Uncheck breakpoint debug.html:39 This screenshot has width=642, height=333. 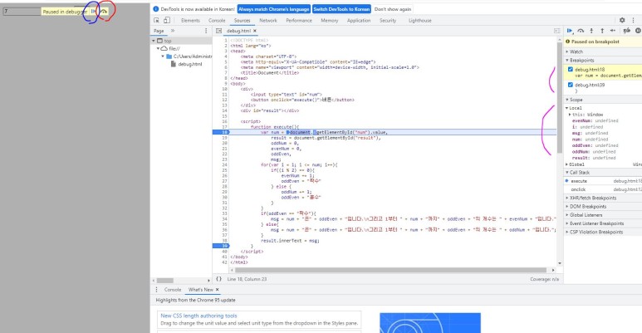pos(571,85)
